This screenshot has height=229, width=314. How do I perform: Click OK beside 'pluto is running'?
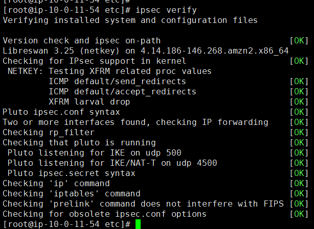pos(299,142)
